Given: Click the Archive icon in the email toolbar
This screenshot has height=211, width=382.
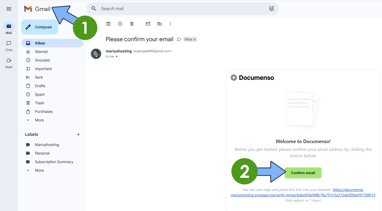Looking at the screenshot, I should point(108,24).
